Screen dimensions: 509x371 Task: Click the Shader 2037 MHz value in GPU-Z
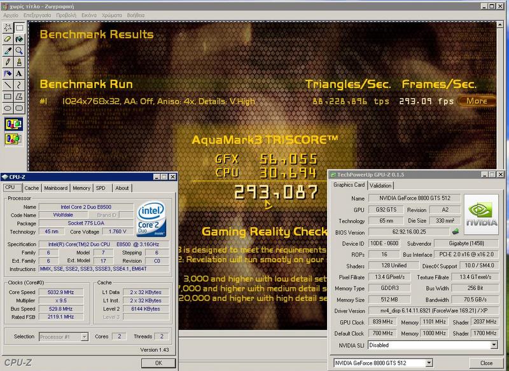(x=485, y=321)
